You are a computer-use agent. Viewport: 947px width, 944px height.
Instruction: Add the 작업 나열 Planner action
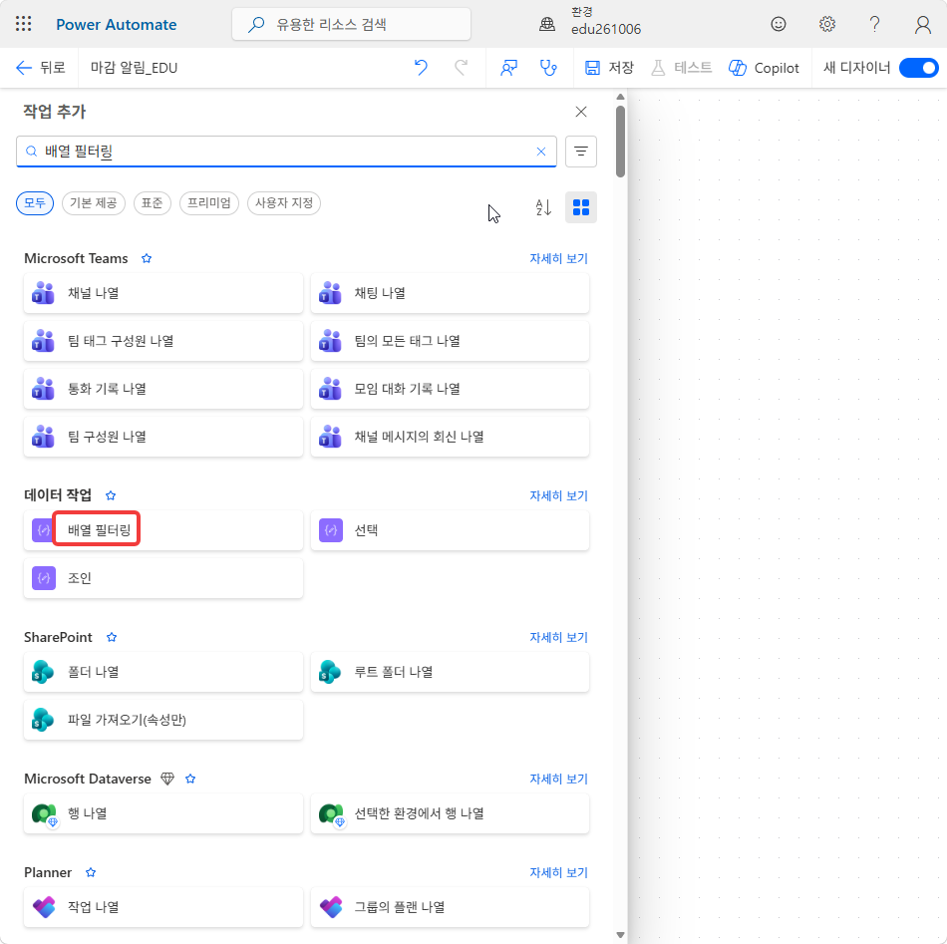(x=163, y=907)
